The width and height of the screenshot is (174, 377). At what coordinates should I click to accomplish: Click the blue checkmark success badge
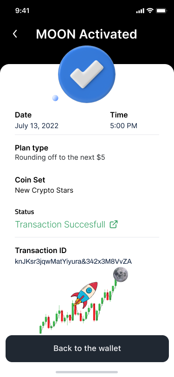click(87, 74)
